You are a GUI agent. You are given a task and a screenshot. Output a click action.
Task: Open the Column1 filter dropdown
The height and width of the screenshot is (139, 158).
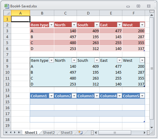[51, 96]
